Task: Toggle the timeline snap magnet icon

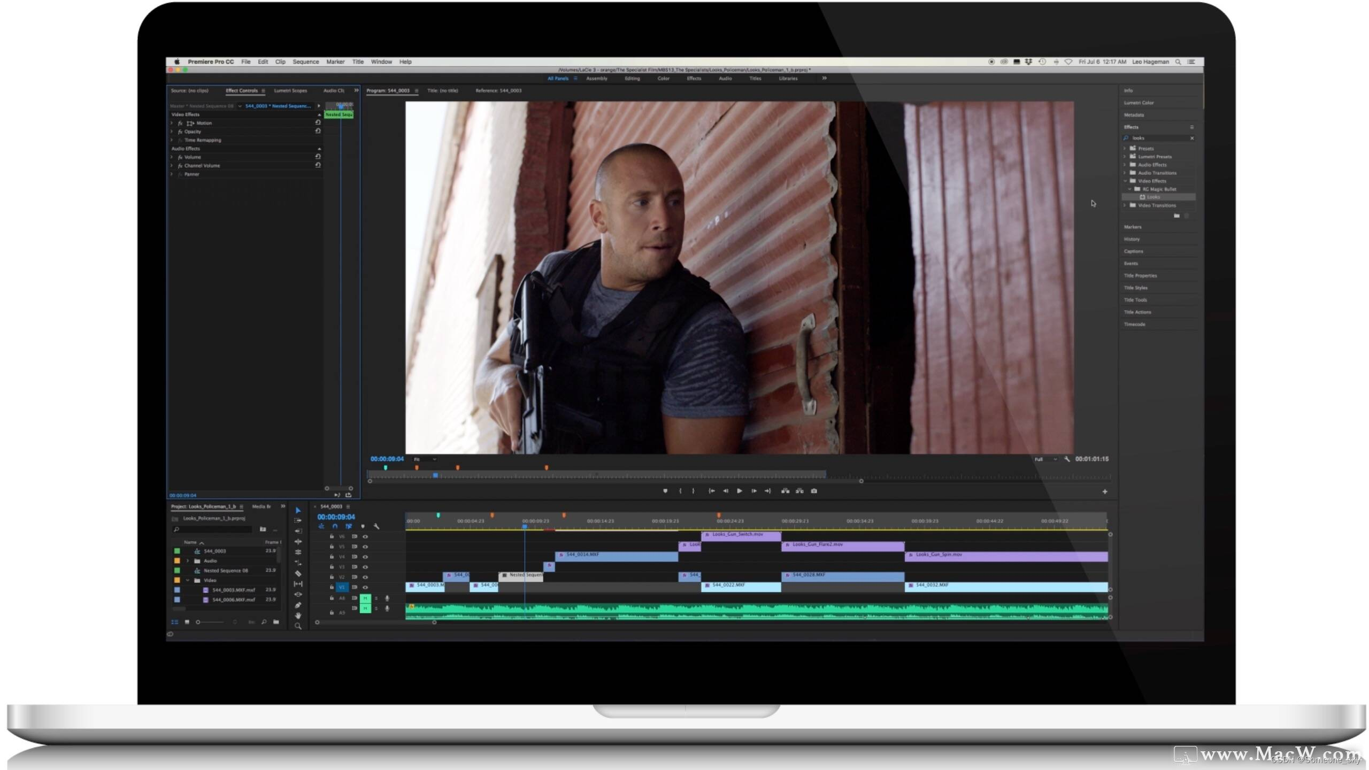Action: [x=335, y=526]
